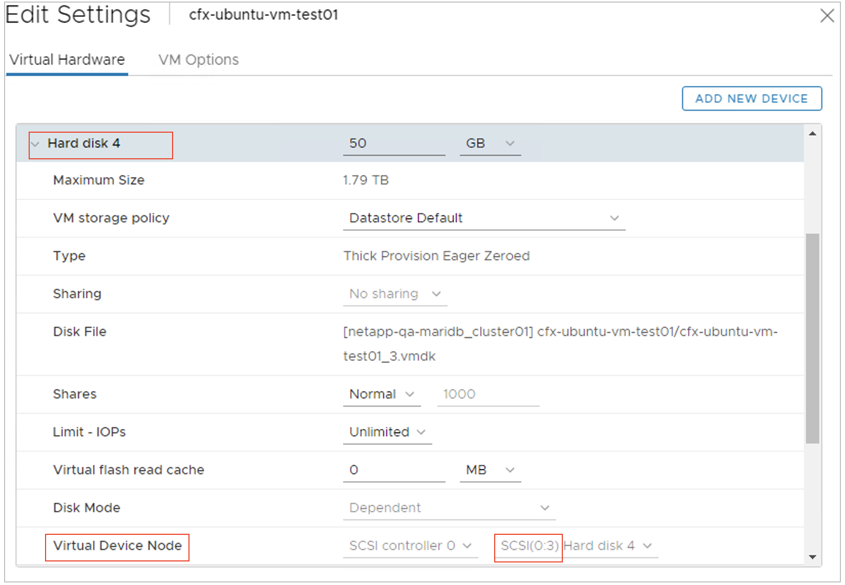Open the Shares dropdown showing Normal
The image size is (845, 585).
(x=382, y=394)
